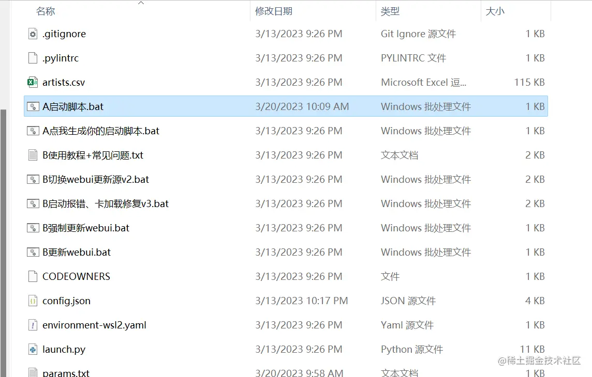Image resolution: width=592 pixels, height=377 pixels.
Task: Select the config.json file name
Action: pos(66,301)
